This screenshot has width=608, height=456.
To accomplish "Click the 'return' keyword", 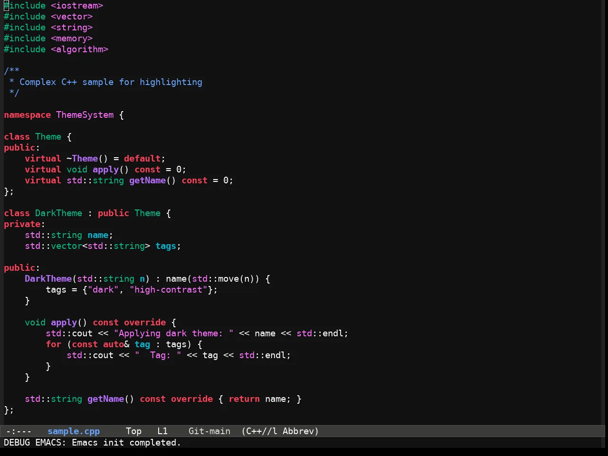I will (x=245, y=399).
